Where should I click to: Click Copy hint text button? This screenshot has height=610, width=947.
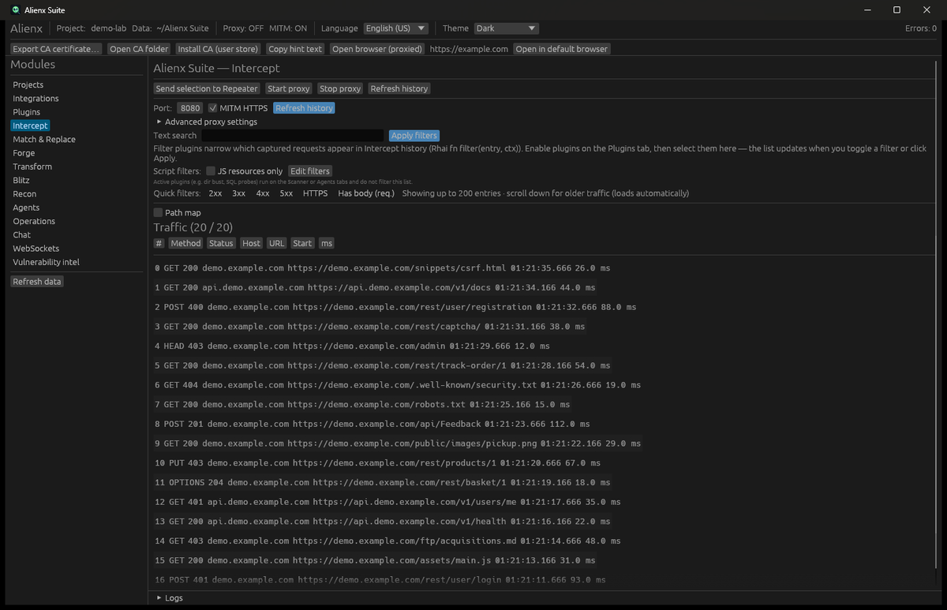[x=295, y=49]
